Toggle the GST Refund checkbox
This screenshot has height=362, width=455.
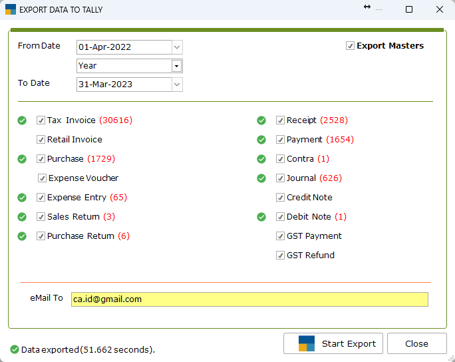point(280,256)
